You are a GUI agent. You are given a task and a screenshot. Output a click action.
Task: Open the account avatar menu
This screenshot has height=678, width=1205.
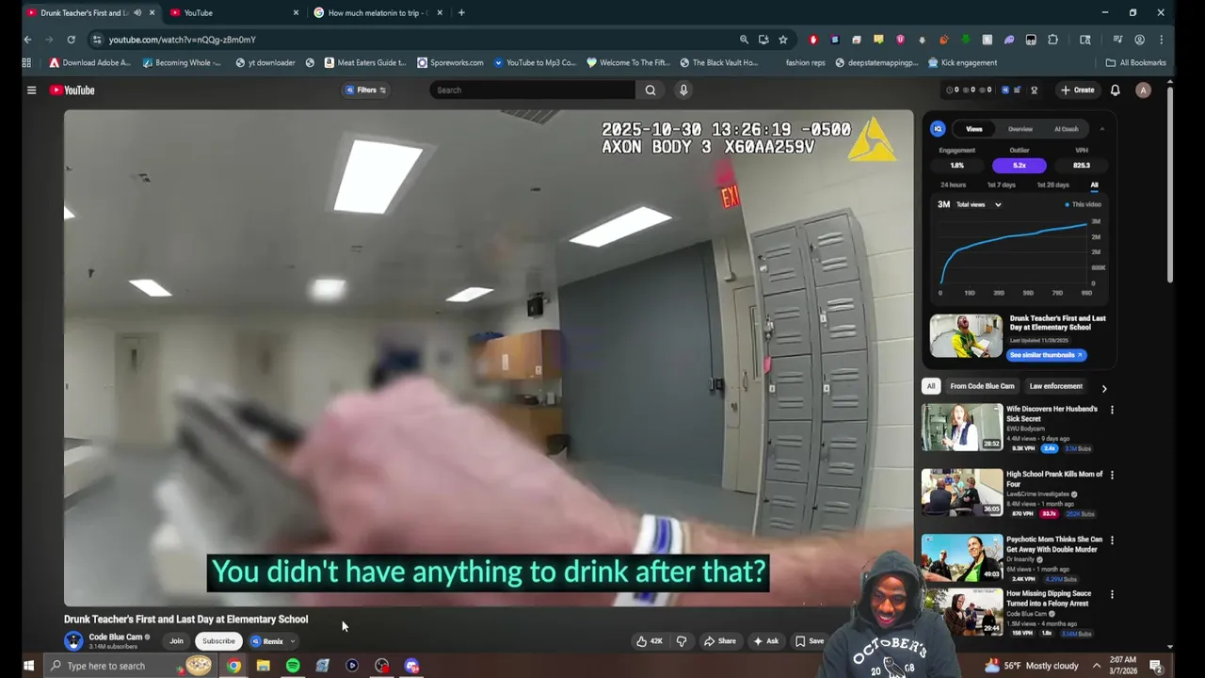1143,90
